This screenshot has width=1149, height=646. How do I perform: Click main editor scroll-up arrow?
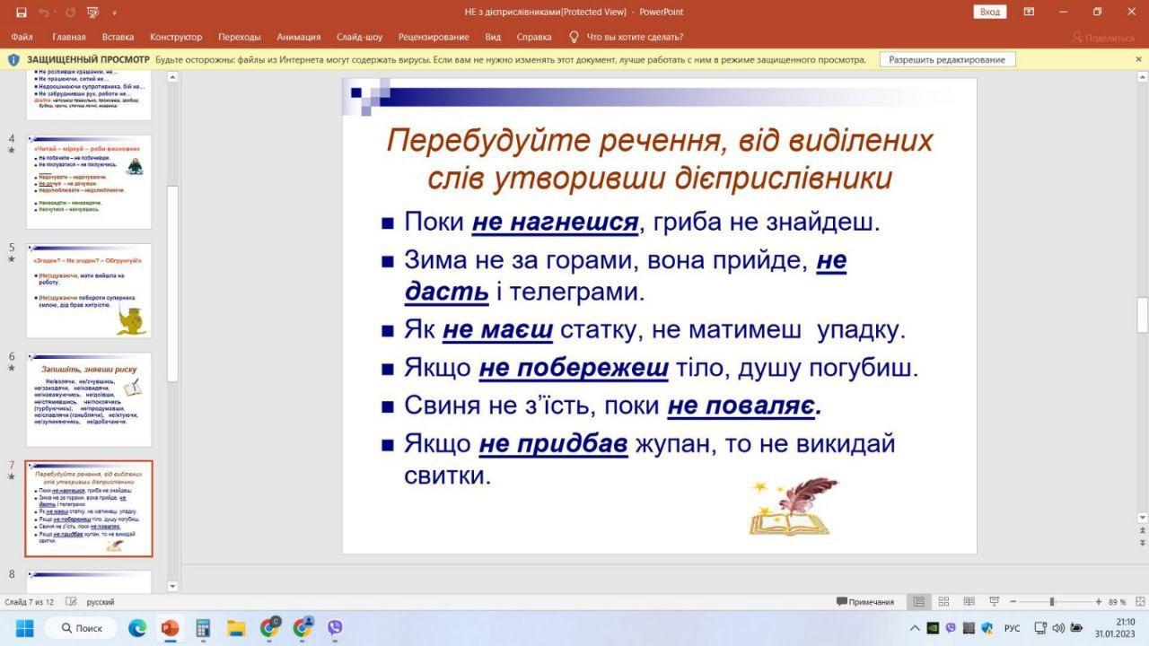[x=1142, y=78]
